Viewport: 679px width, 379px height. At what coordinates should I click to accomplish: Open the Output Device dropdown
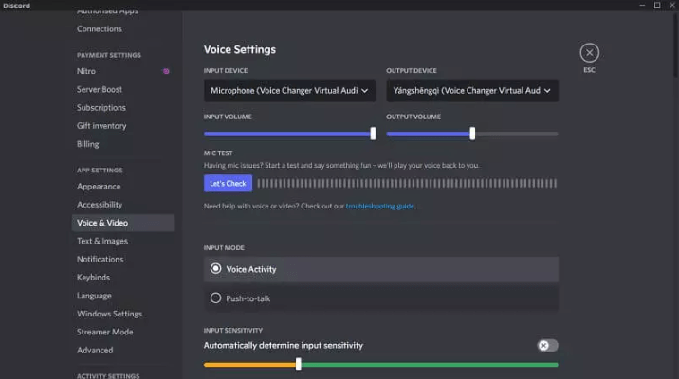(x=472, y=90)
